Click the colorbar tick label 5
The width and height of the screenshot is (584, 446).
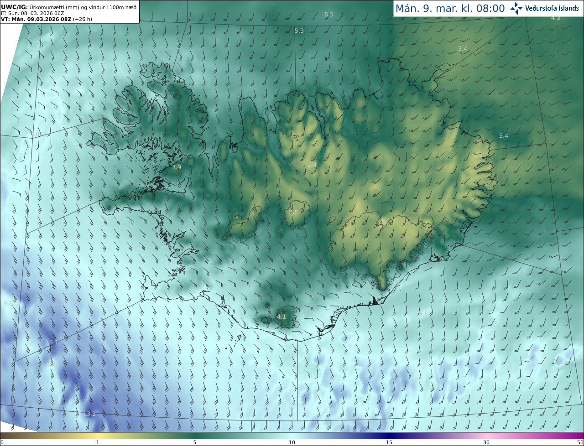click(195, 442)
